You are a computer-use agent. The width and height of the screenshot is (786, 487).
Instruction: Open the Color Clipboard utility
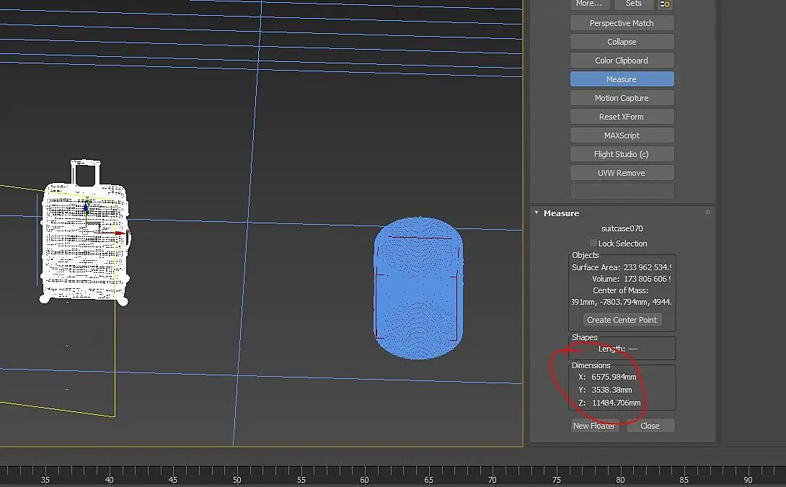tap(622, 61)
